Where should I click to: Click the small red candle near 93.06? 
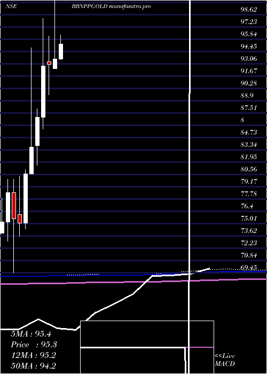(49, 63)
